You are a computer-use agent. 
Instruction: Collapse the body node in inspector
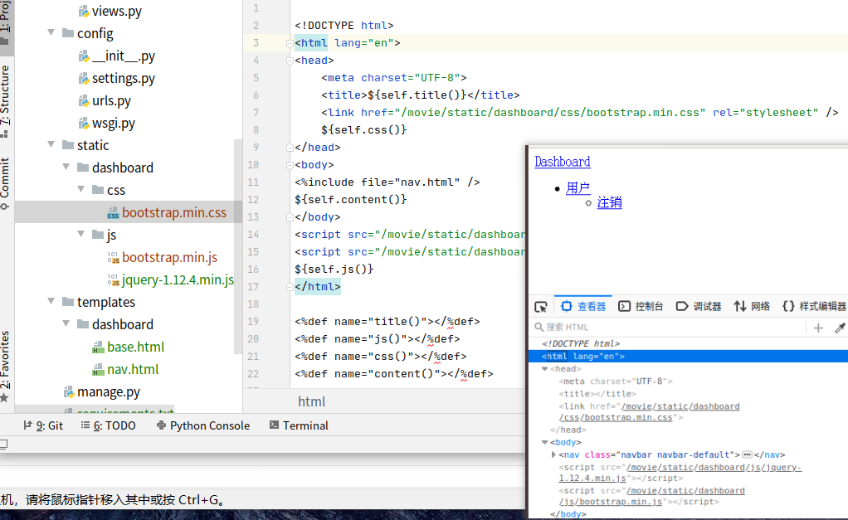click(x=544, y=442)
